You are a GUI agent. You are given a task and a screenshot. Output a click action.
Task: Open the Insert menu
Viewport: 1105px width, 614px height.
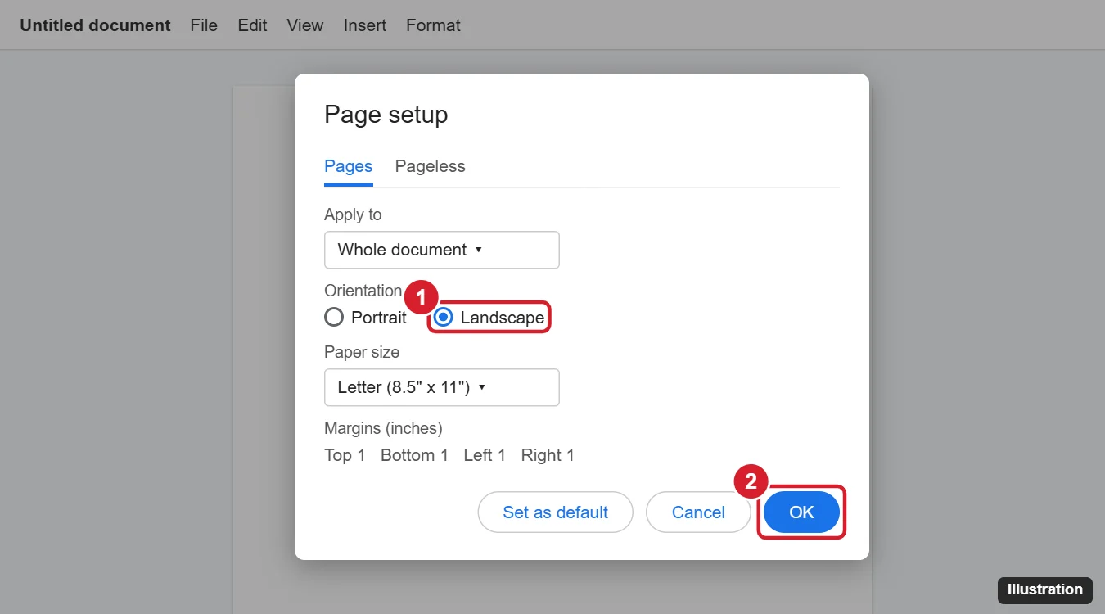[365, 25]
